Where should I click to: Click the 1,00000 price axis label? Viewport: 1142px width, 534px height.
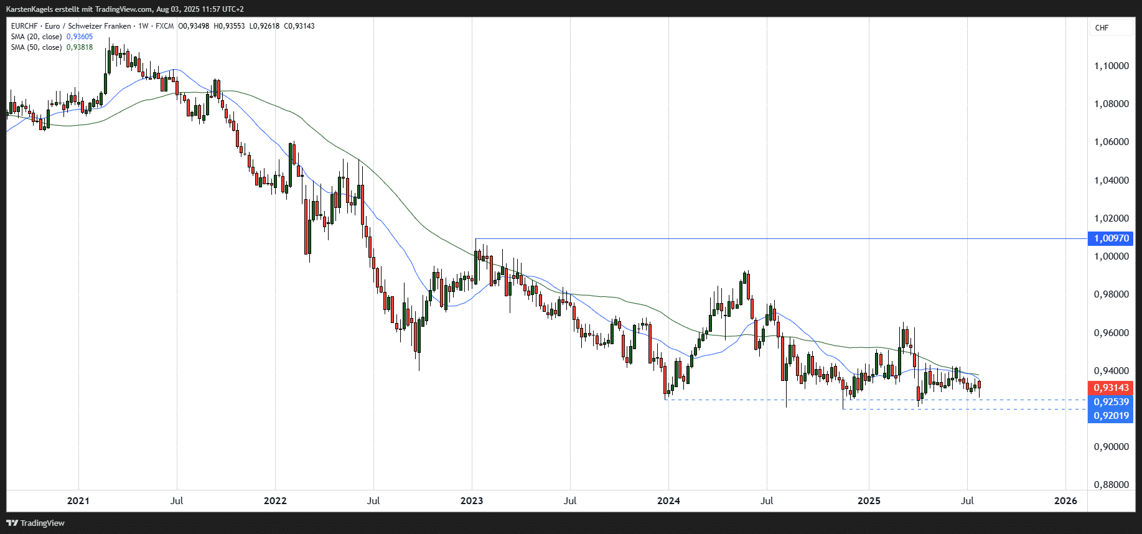pos(1112,256)
